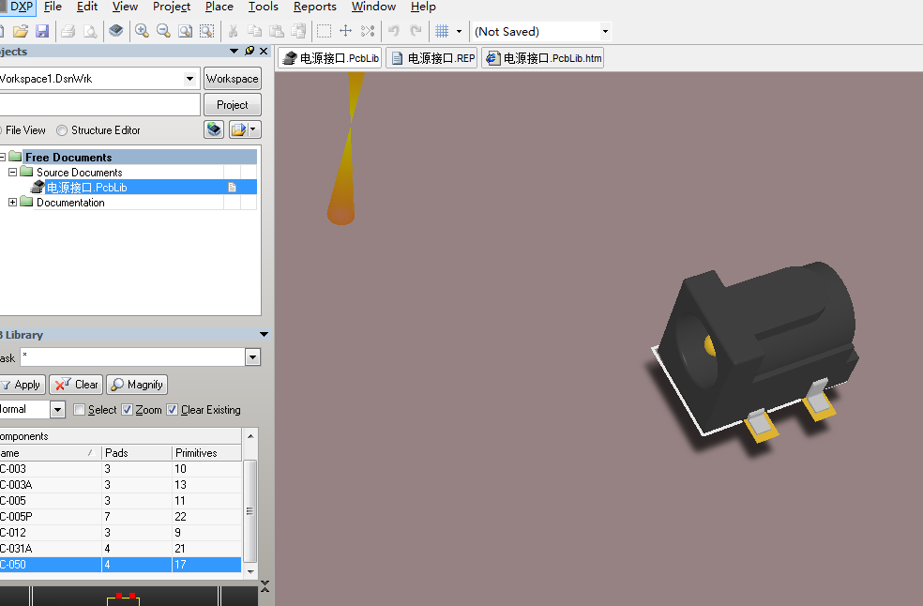Switch to the 电源接口.PcbLib.htm tab
The height and width of the screenshot is (606, 923).
pos(543,58)
